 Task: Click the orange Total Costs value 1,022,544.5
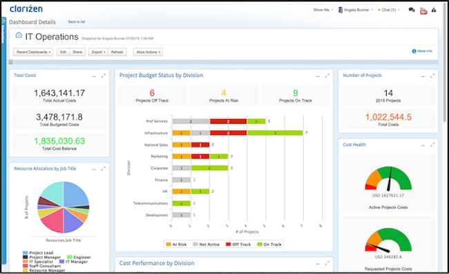pos(388,117)
